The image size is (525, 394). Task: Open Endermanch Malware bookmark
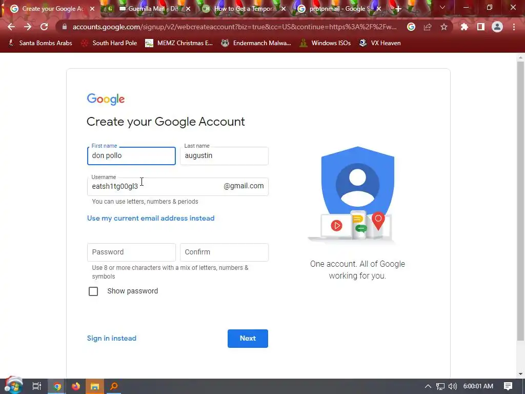click(256, 43)
